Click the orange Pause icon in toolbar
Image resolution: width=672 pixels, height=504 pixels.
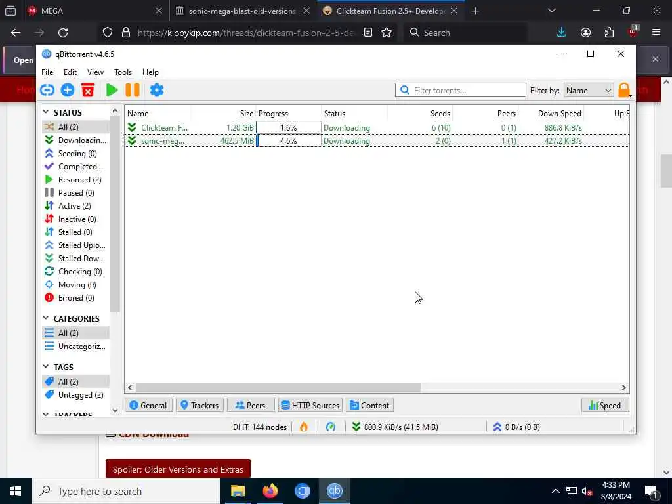(133, 90)
